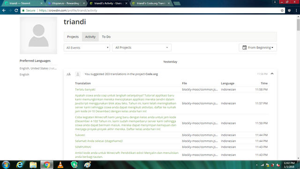This screenshot has height=169, width=300.
Task: Launch Internet Explorer from the taskbar
Action: point(20,165)
